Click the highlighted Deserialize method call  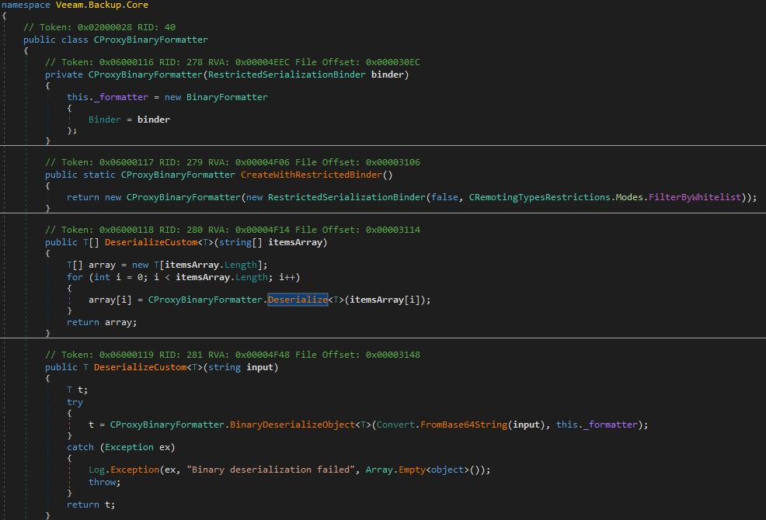click(298, 300)
